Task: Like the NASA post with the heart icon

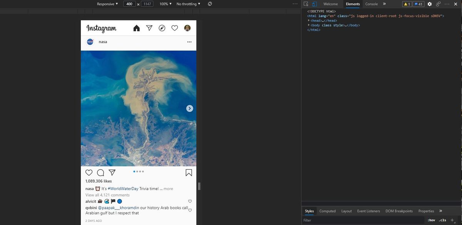Action: click(x=89, y=173)
